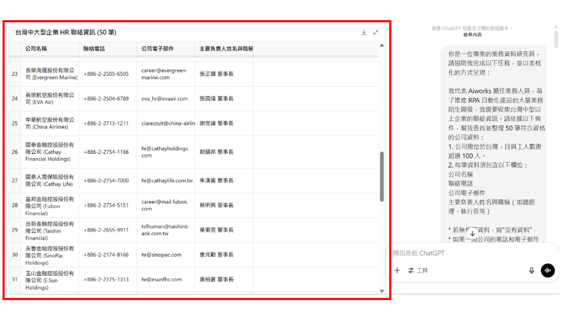Click the hr@cathayholdings.com email cell
568x319 pixels.
click(x=166, y=152)
